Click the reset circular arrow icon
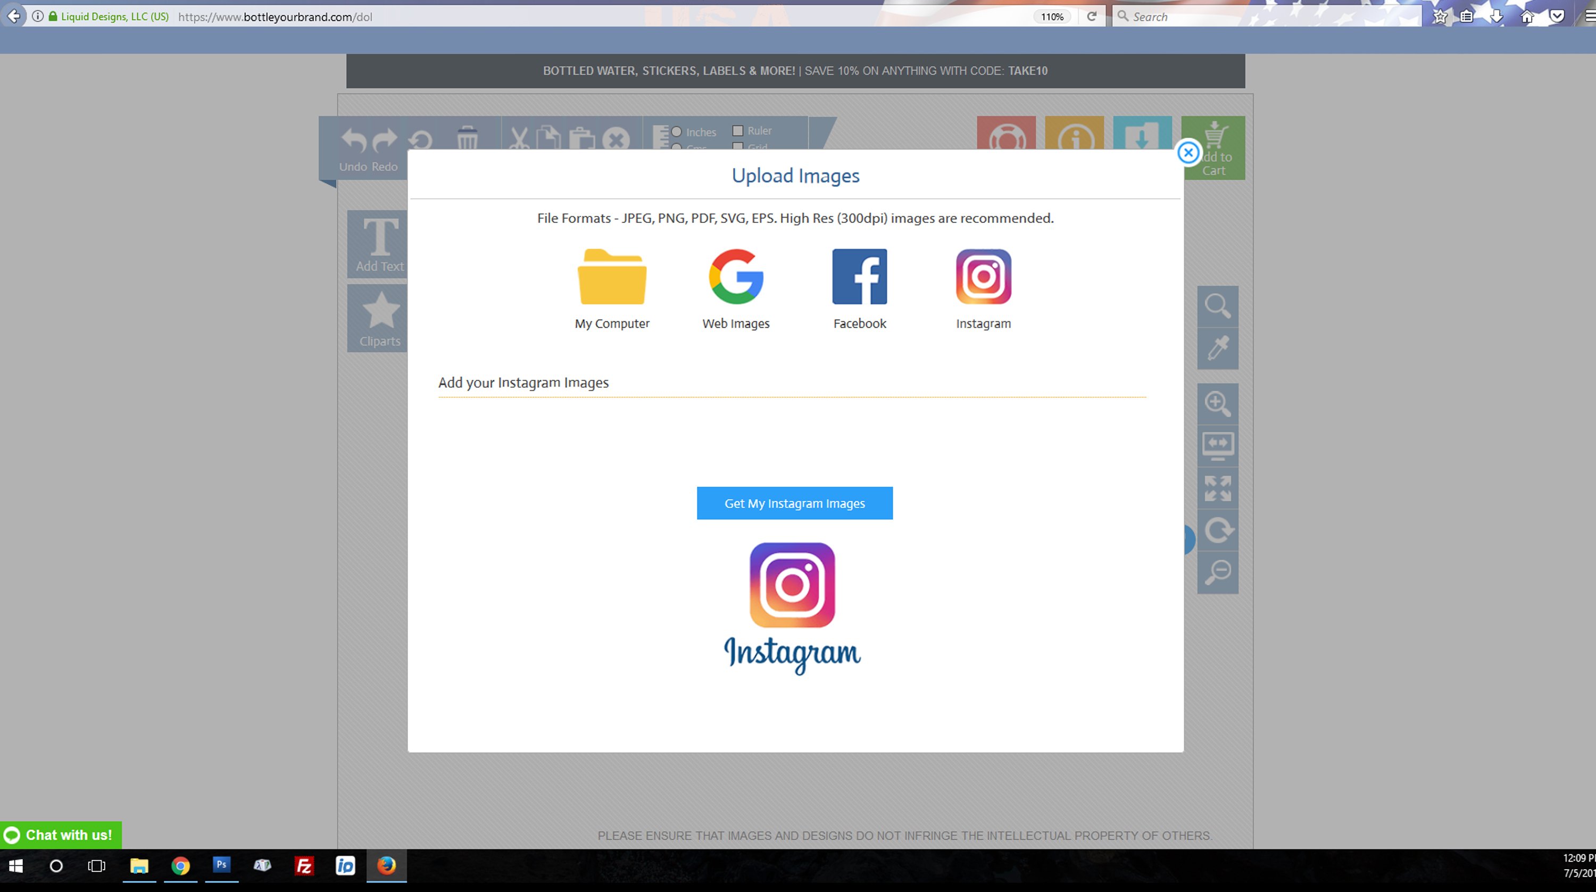 pos(421,139)
